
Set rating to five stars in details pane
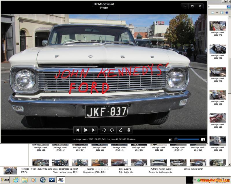(108, 169)
